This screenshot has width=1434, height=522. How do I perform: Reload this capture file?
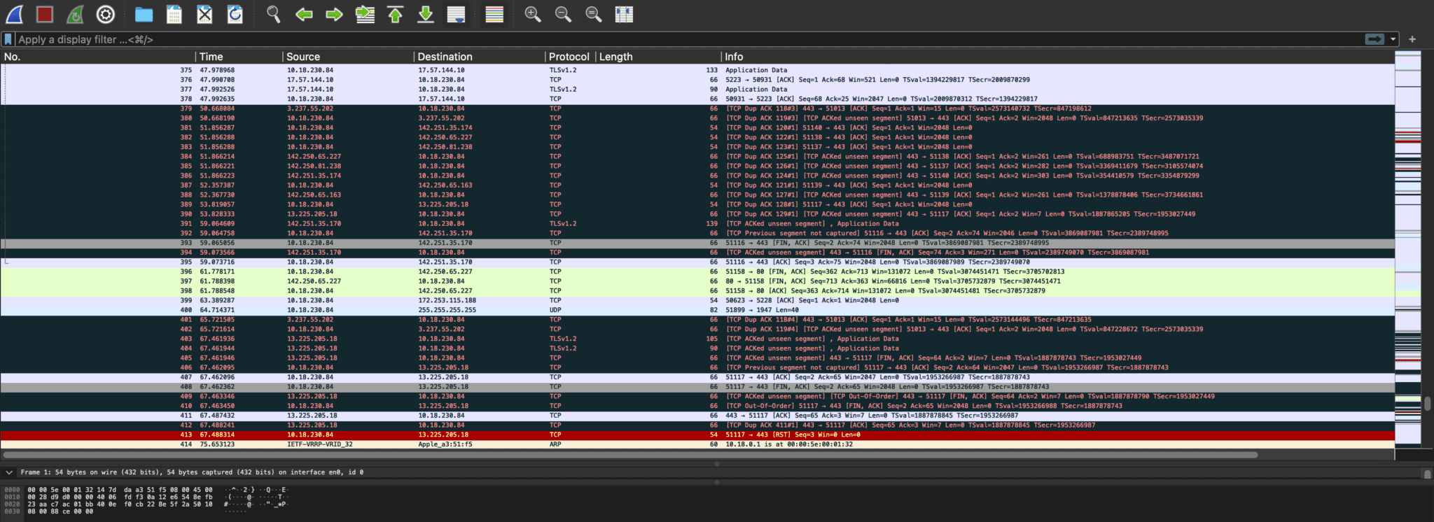click(x=235, y=14)
